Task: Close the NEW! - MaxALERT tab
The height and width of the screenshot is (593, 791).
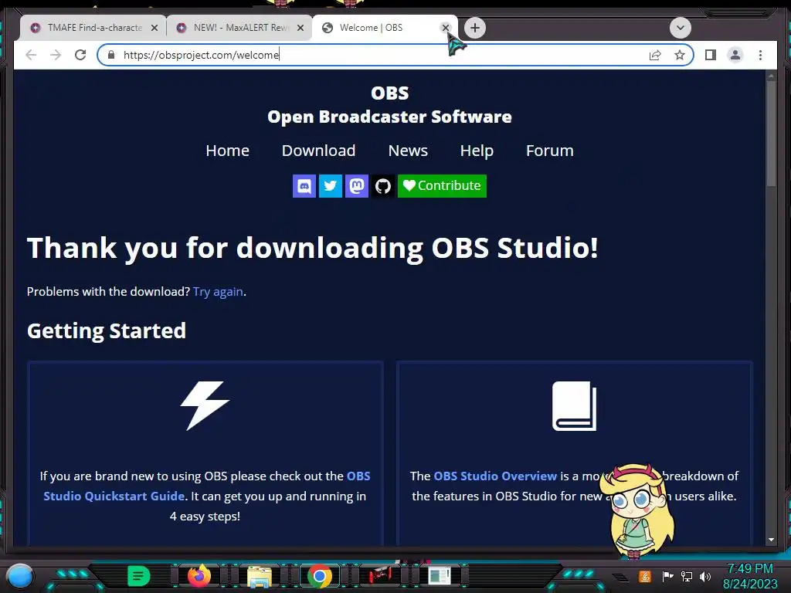Action: pos(300,28)
